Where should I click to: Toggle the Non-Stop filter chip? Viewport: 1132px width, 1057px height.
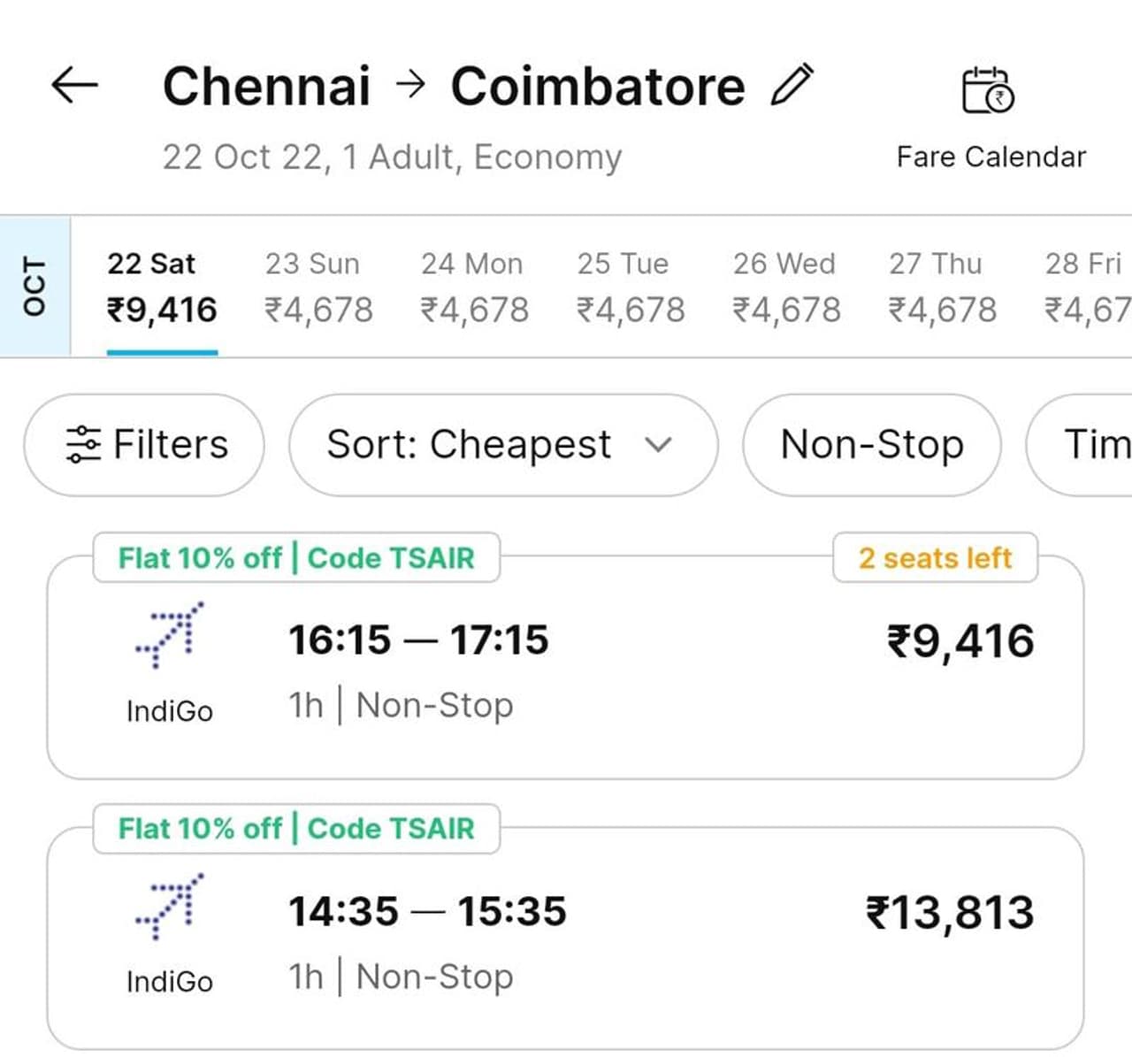pyautogui.click(x=872, y=444)
